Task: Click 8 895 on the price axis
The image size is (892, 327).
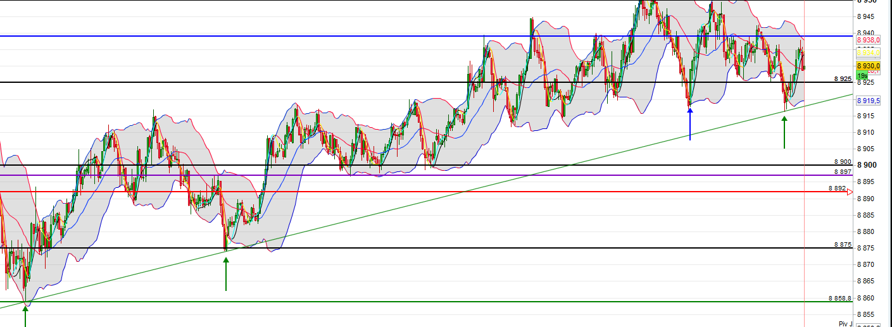Action: [867, 182]
